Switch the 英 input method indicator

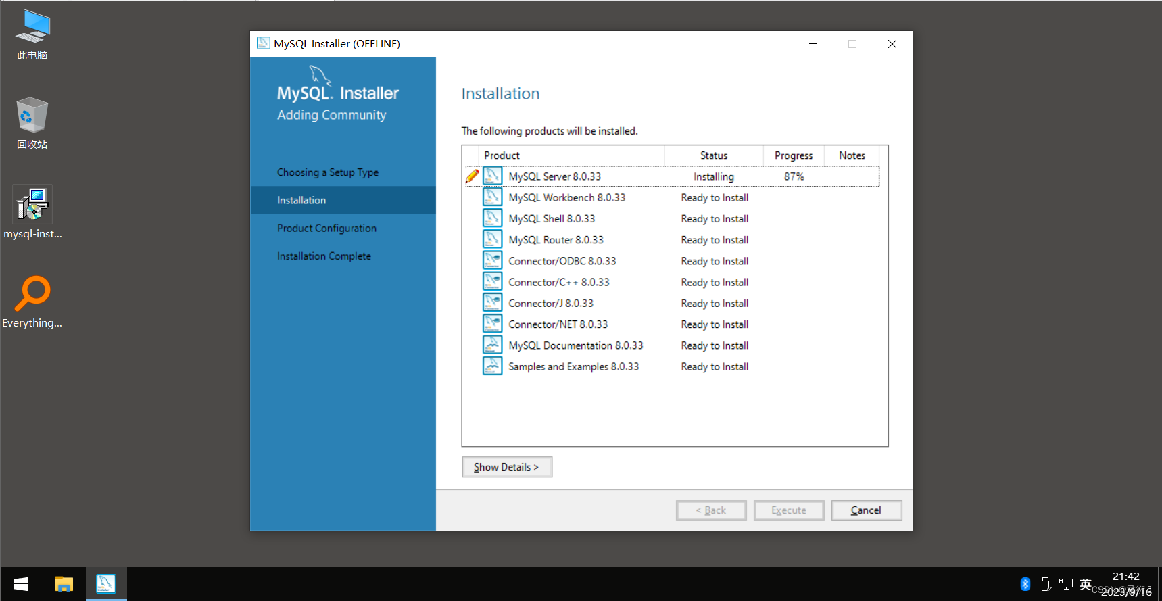click(x=1086, y=584)
